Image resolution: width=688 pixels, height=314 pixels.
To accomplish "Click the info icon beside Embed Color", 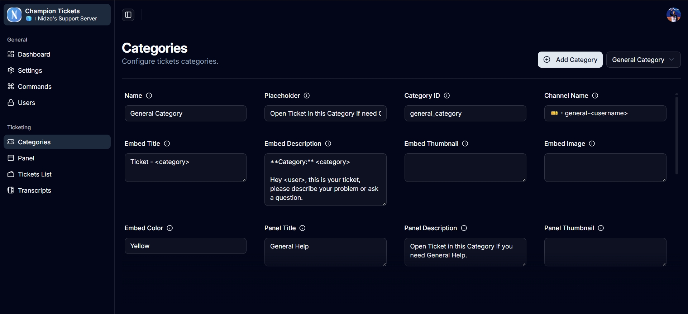I will click(x=170, y=228).
